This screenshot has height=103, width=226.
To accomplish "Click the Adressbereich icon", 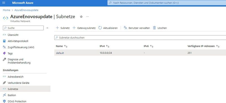I will point(4,77).
